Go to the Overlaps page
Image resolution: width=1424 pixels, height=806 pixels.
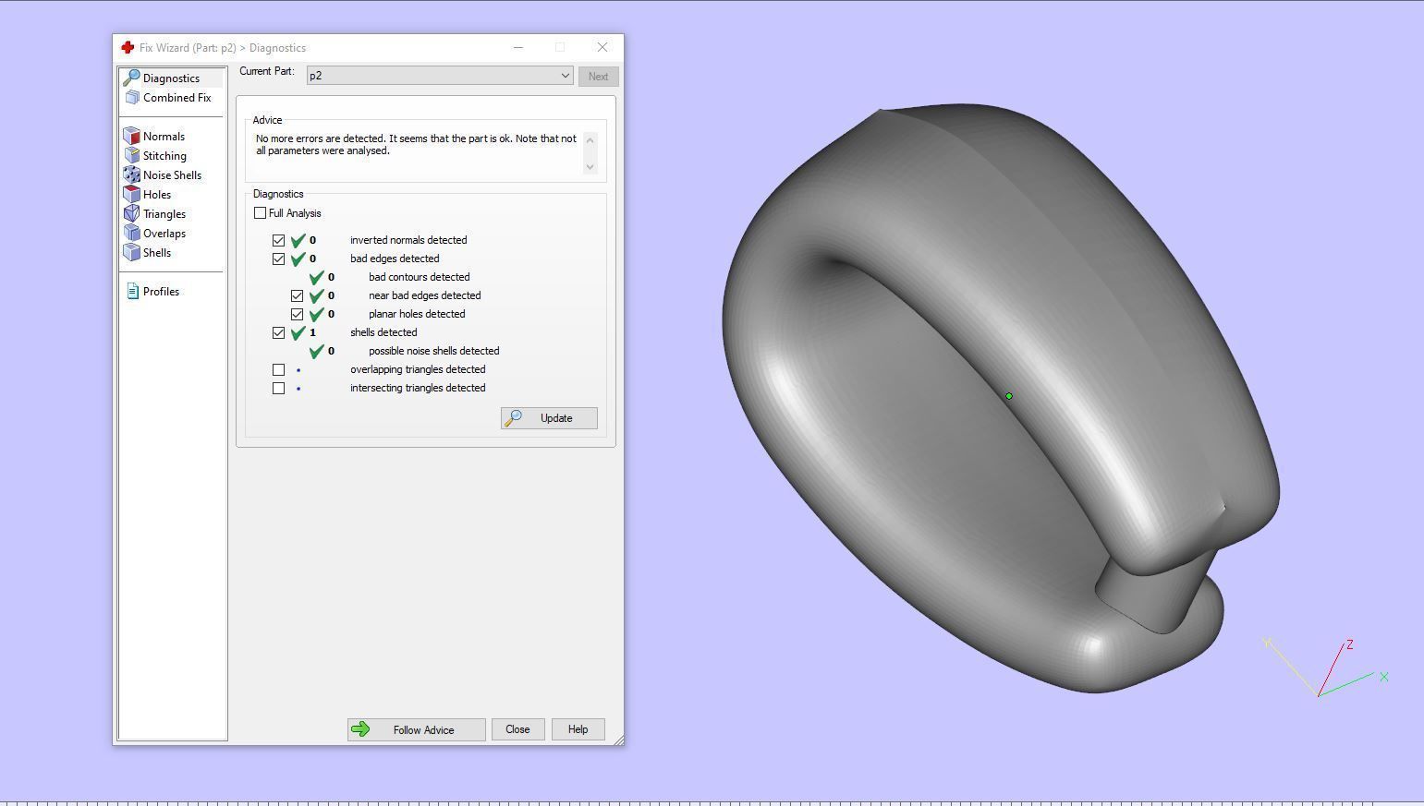tap(164, 233)
